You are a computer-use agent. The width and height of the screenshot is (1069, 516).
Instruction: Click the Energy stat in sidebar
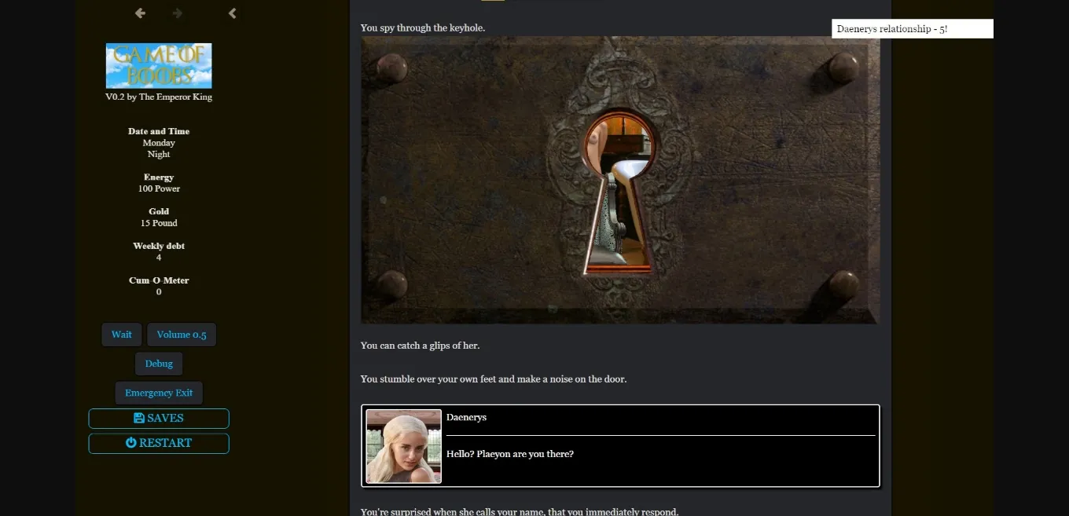(159, 177)
